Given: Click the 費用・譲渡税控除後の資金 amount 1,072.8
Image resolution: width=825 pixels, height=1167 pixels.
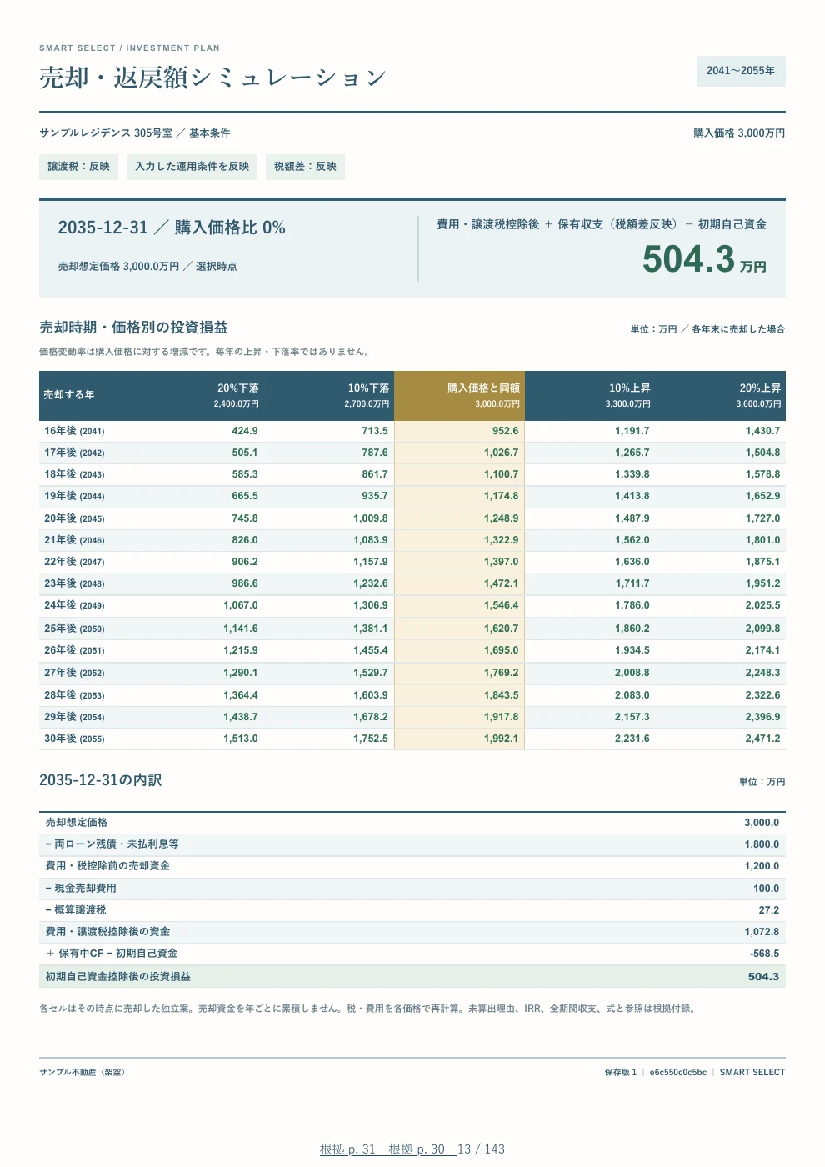Looking at the screenshot, I should [762, 932].
